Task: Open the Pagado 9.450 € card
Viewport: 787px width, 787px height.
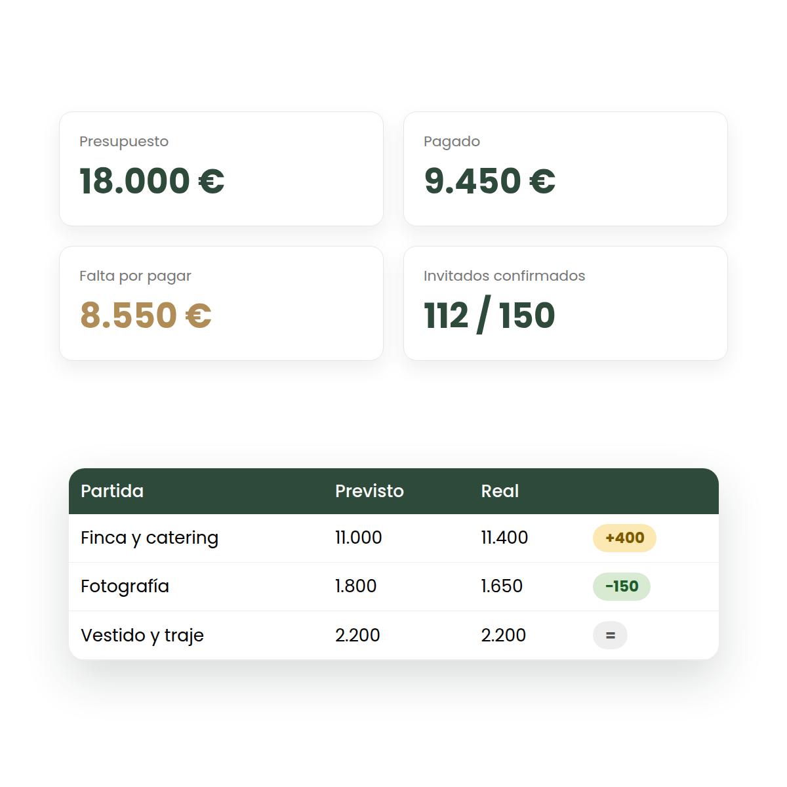Action: click(x=565, y=169)
